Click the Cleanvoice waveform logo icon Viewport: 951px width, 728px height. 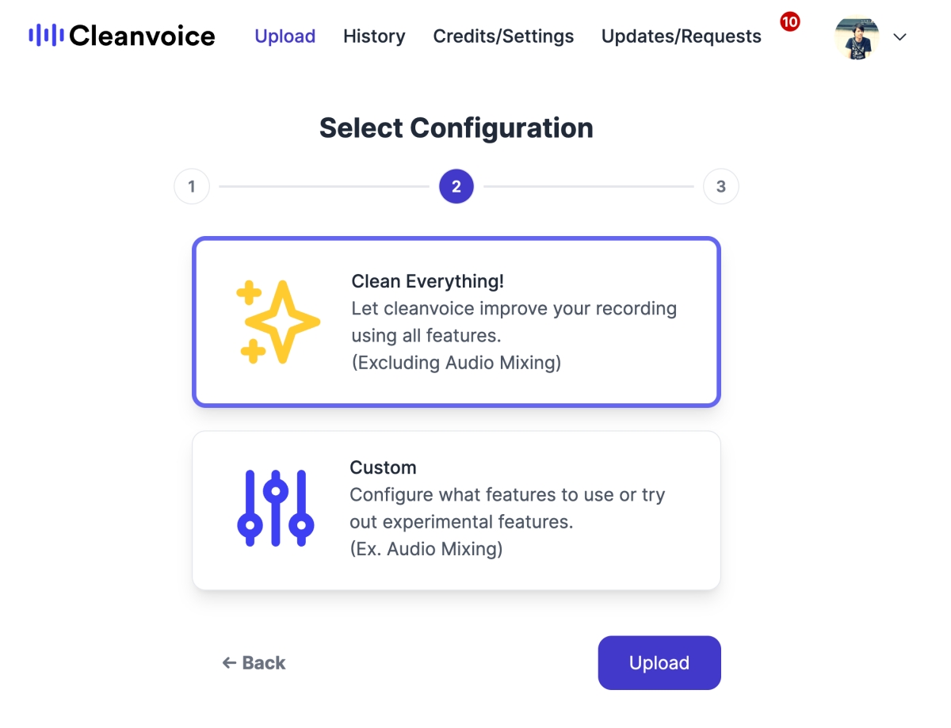pyautogui.click(x=46, y=36)
